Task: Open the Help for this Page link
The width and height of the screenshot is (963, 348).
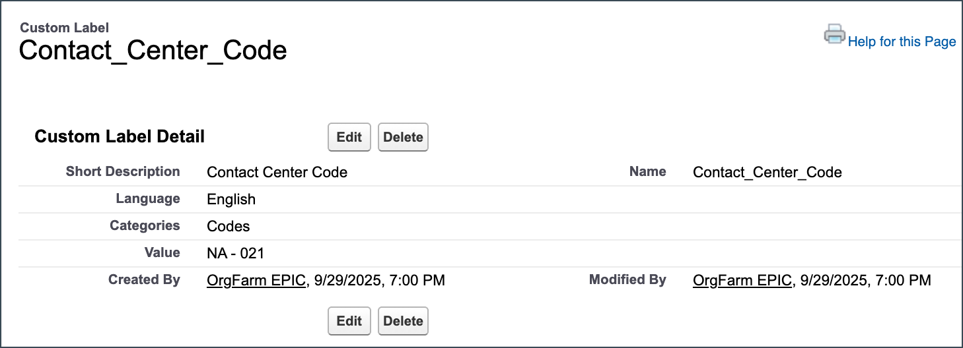Action: 902,42
